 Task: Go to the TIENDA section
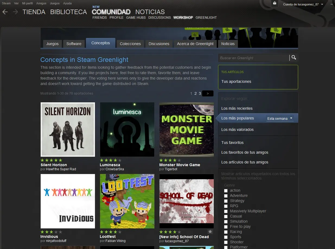[x=34, y=12]
